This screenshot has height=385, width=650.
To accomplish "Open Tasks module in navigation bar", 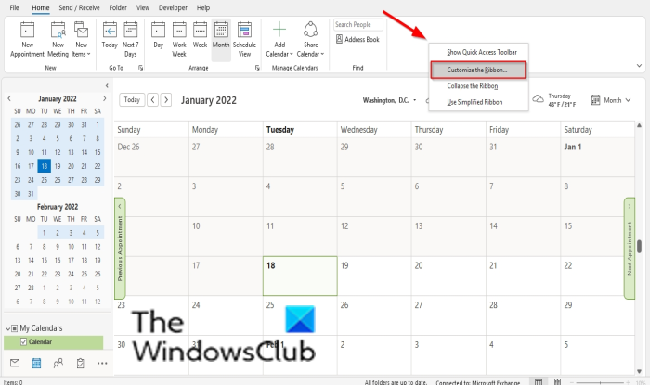I will [x=80, y=363].
